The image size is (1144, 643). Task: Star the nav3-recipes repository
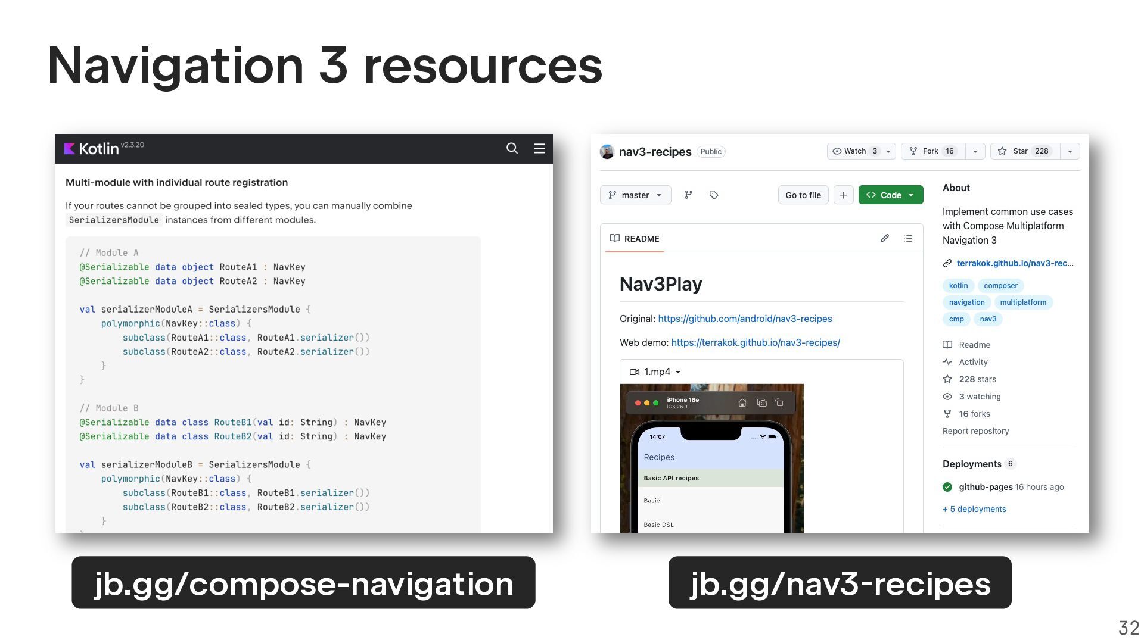tap(1025, 151)
